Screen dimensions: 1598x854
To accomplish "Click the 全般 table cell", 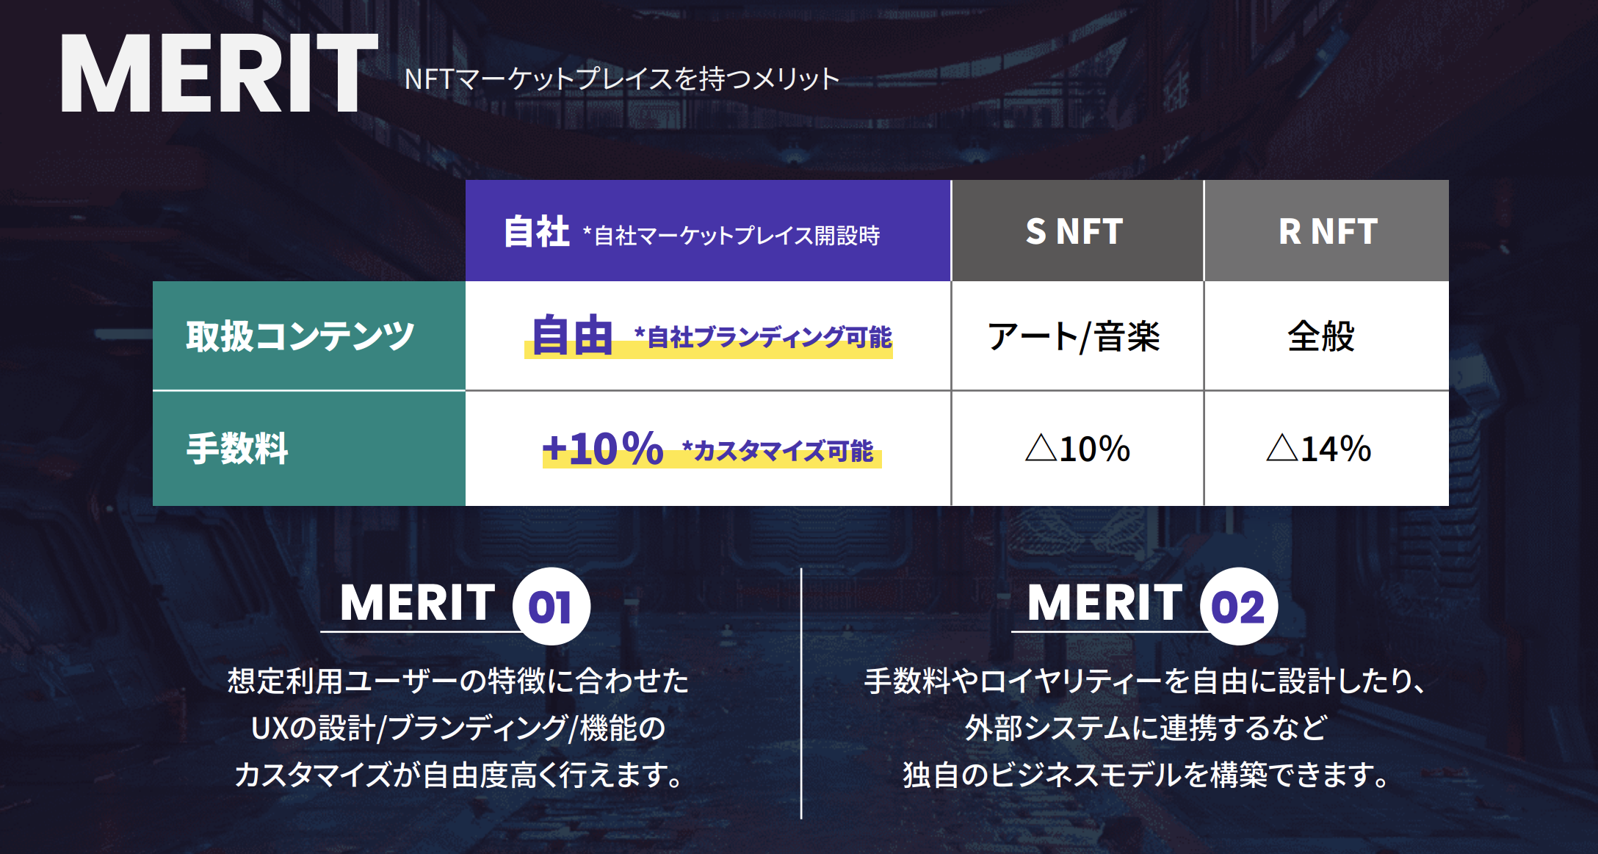I will [x=1322, y=337].
